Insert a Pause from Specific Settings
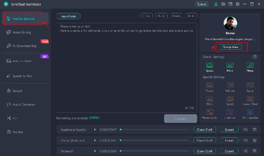This screenshot has width=264, height=156. [x=210, y=87]
